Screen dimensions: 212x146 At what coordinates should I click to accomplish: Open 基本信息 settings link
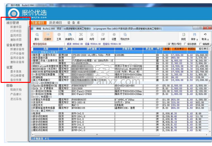[x=16, y=71]
